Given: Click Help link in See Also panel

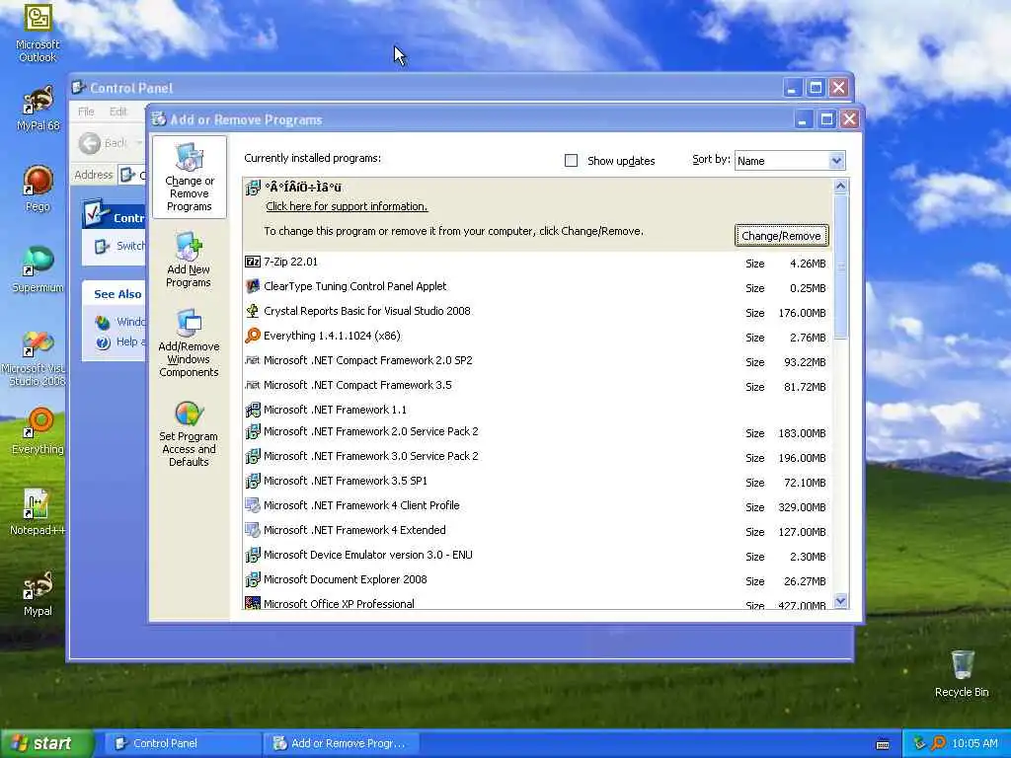Looking at the screenshot, I should [x=119, y=342].
